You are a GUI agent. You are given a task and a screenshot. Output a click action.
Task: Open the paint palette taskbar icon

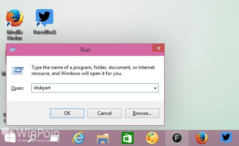(x=152, y=138)
